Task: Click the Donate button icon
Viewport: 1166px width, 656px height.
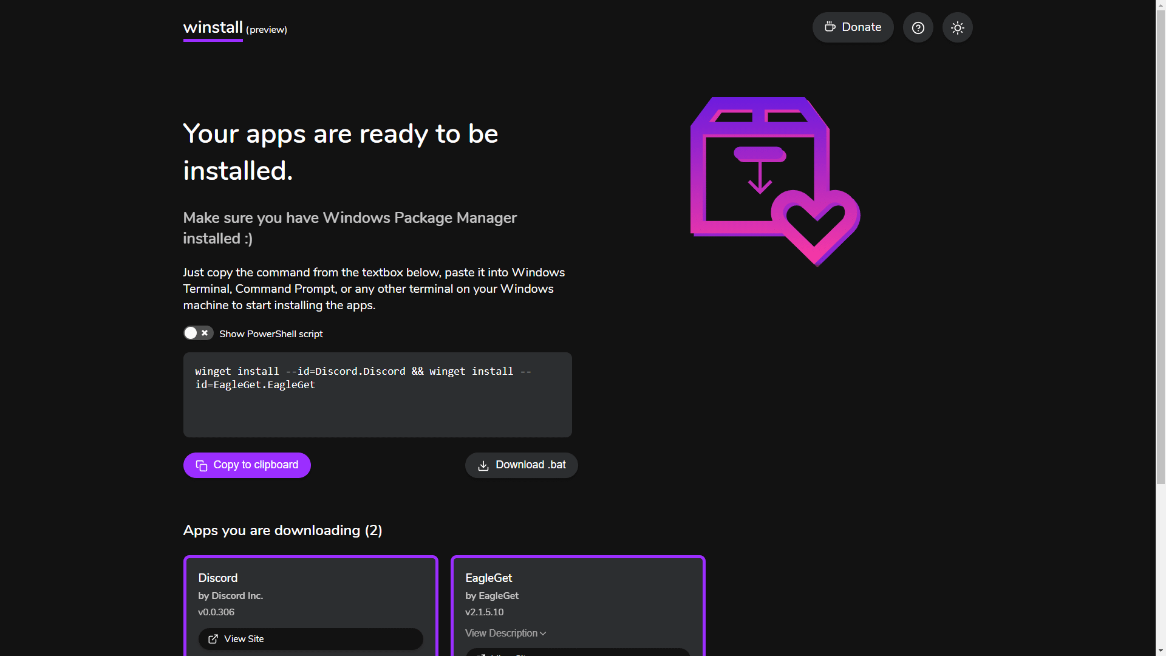Action: tap(830, 27)
